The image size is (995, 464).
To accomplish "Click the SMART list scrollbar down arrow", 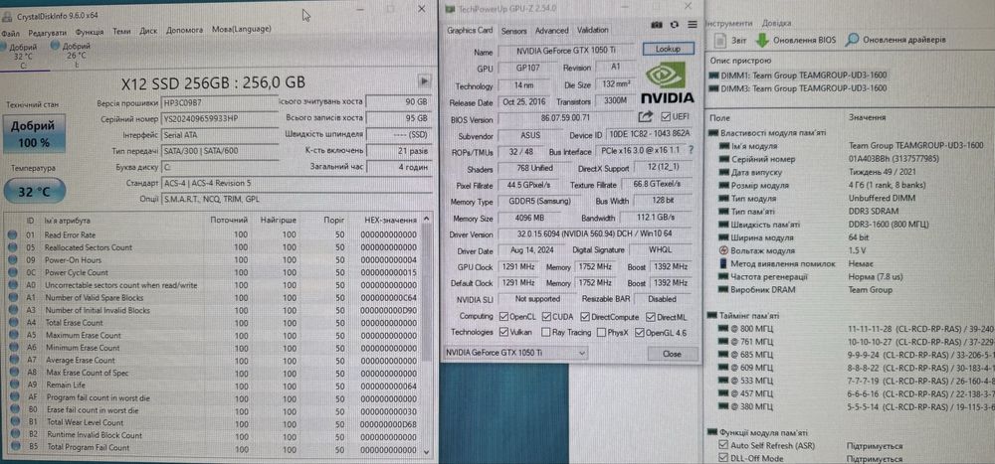I will (427, 451).
